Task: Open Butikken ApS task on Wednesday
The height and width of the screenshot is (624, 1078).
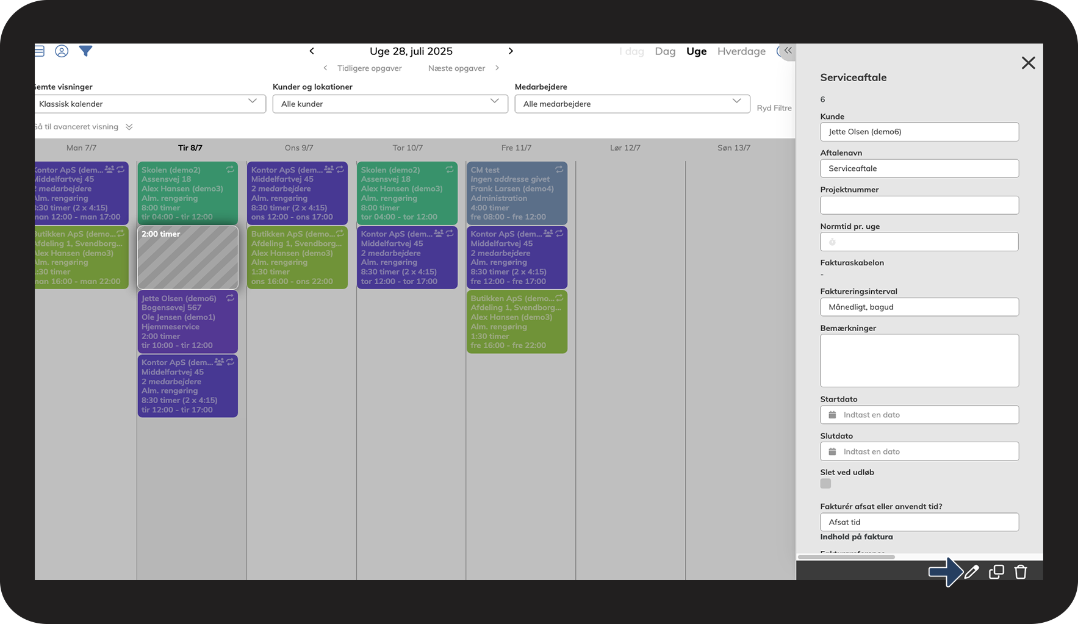Action: [x=297, y=257]
